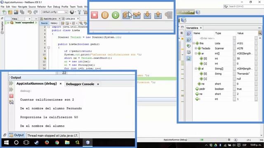Close the Variables panel tab
Screen dimensions: 264x148
click(x=201, y=28)
